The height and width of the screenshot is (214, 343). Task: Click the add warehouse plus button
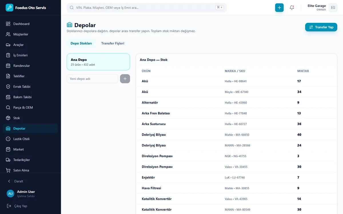click(x=125, y=79)
